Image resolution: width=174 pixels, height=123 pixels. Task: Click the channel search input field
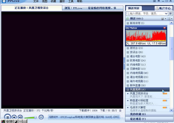145,14
